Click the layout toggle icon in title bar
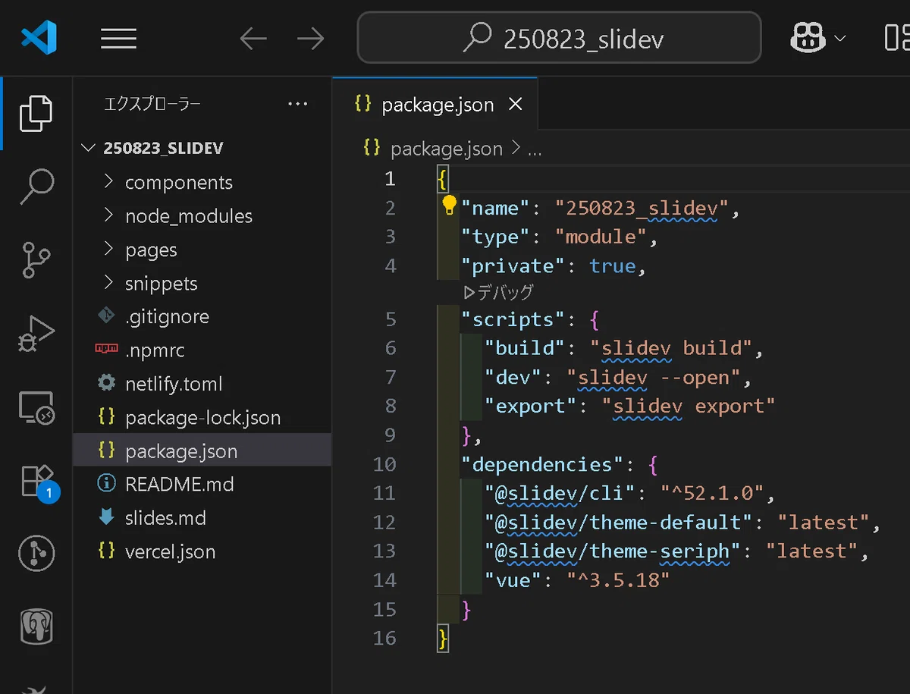 pos(896,38)
